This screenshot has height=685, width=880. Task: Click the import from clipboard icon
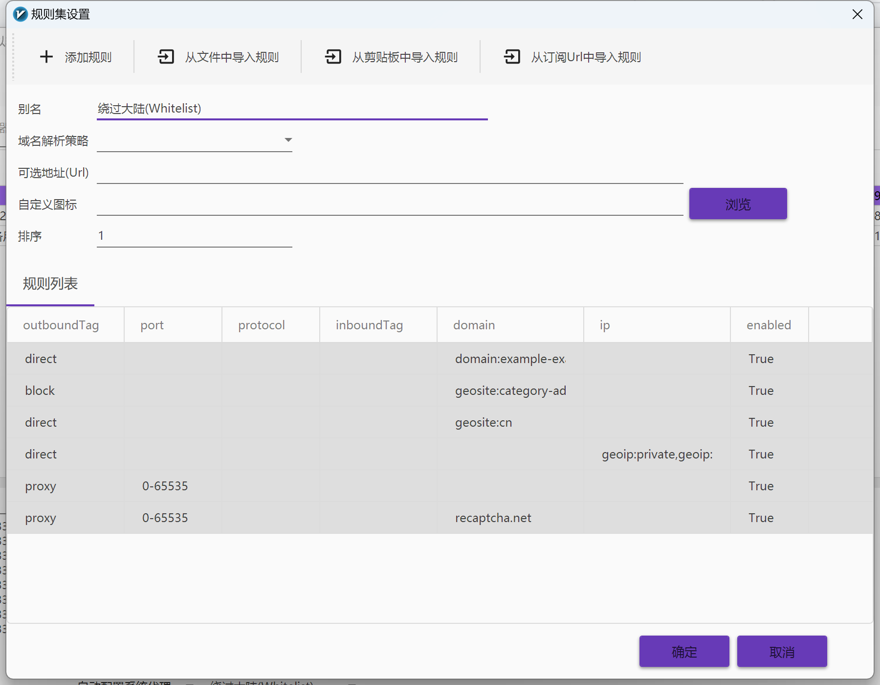[333, 57]
